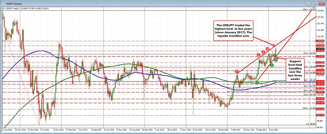Select the Fibonacci label 61.8 - 105.785
This screenshot has width=327, height=134.
[310, 95]
